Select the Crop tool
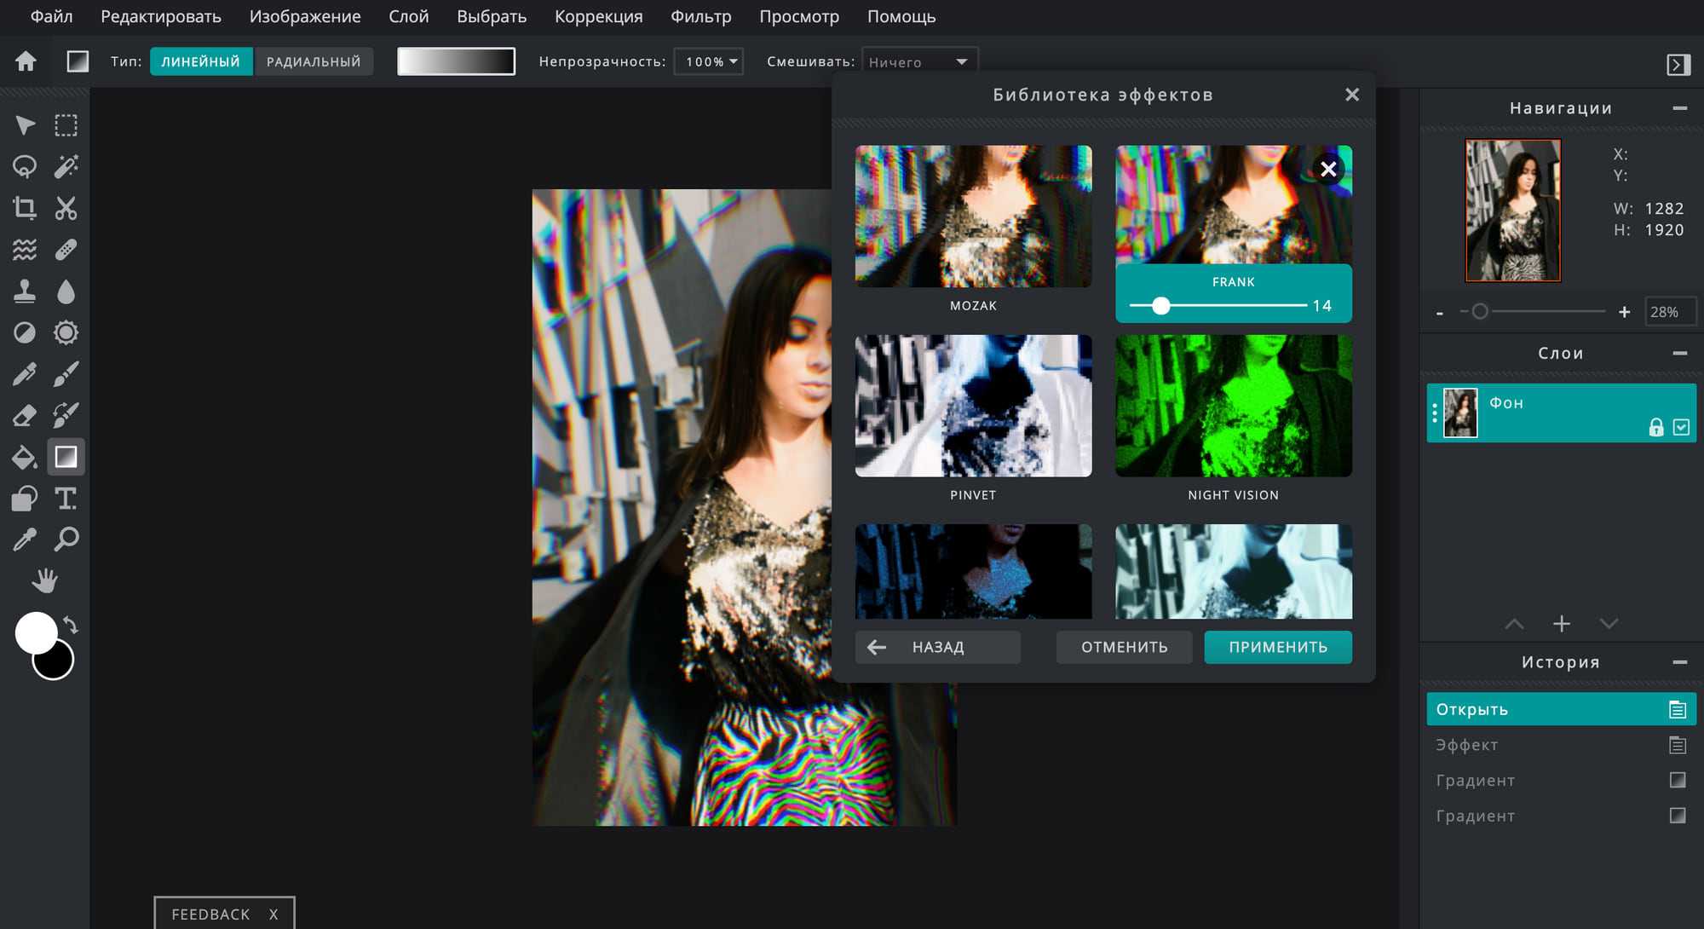This screenshot has height=929, width=1704. [x=25, y=208]
